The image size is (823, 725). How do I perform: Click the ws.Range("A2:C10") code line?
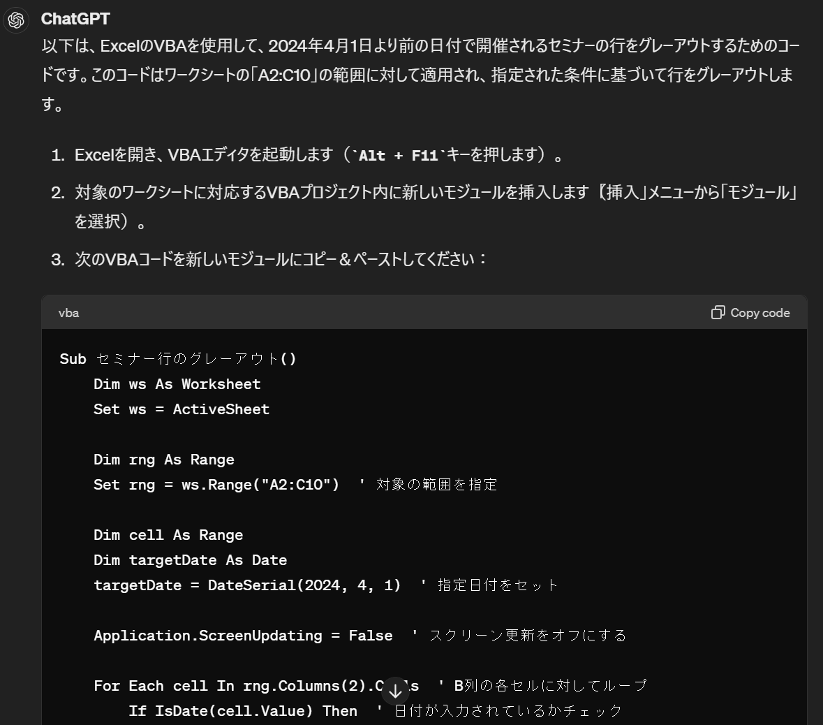click(216, 485)
